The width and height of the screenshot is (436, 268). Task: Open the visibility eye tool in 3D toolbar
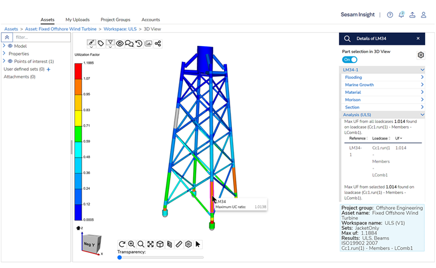click(x=120, y=44)
